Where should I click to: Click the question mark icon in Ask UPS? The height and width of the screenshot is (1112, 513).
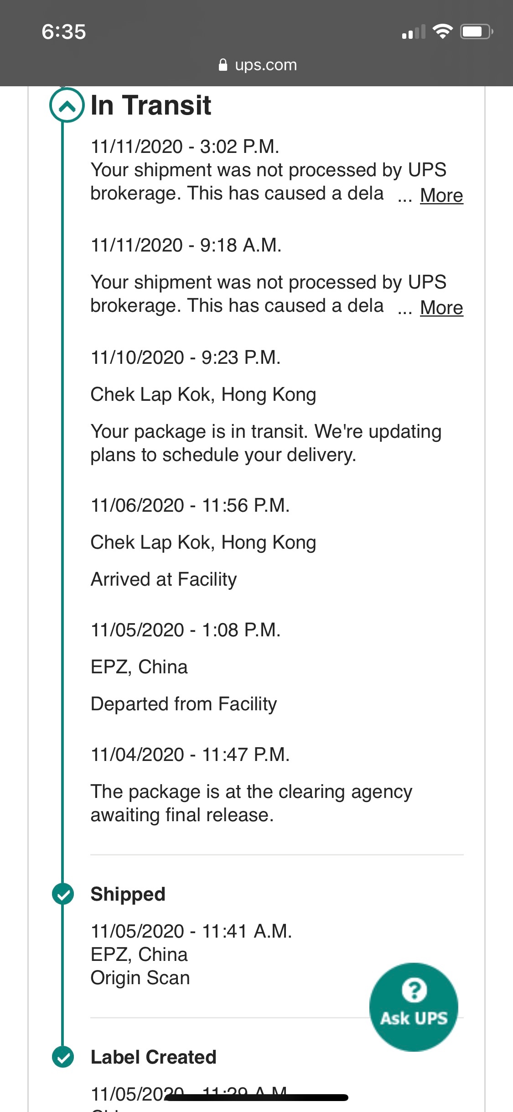(414, 990)
